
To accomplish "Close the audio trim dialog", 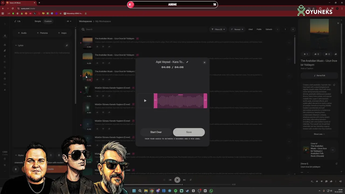I will pyautogui.click(x=204, y=63).
